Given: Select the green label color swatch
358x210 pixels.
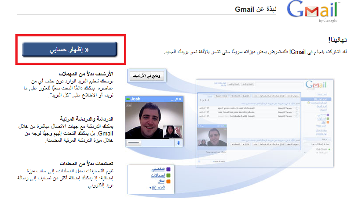Looking at the screenshot, I should tap(168, 175).
